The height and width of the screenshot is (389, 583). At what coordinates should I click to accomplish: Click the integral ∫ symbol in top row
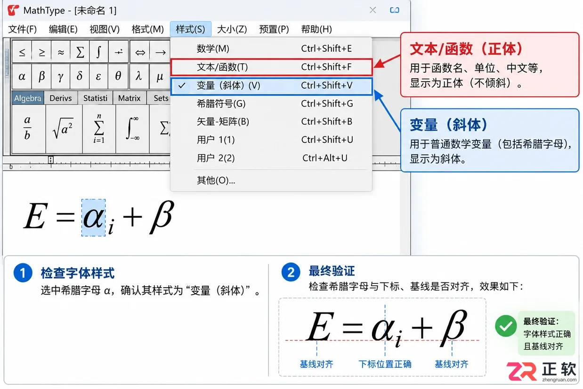[x=99, y=52]
